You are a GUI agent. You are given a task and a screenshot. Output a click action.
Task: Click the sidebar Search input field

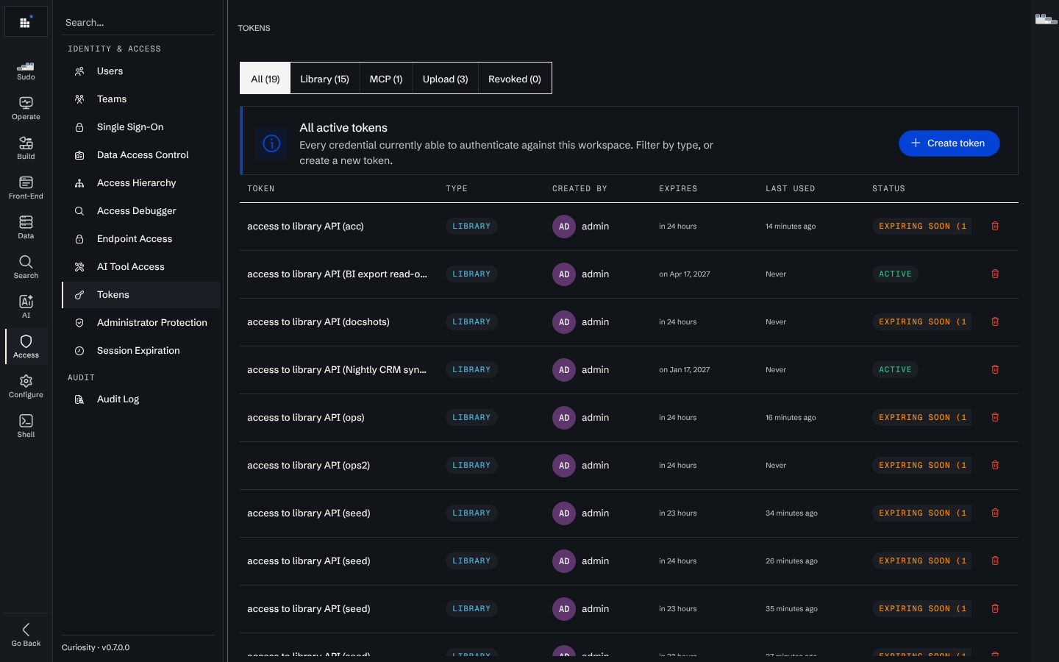point(138,22)
